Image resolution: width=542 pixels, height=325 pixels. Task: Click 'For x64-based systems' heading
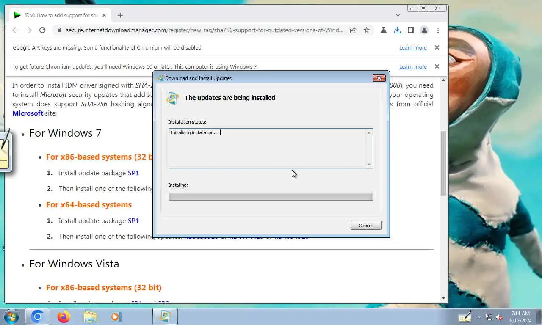coord(89,205)
